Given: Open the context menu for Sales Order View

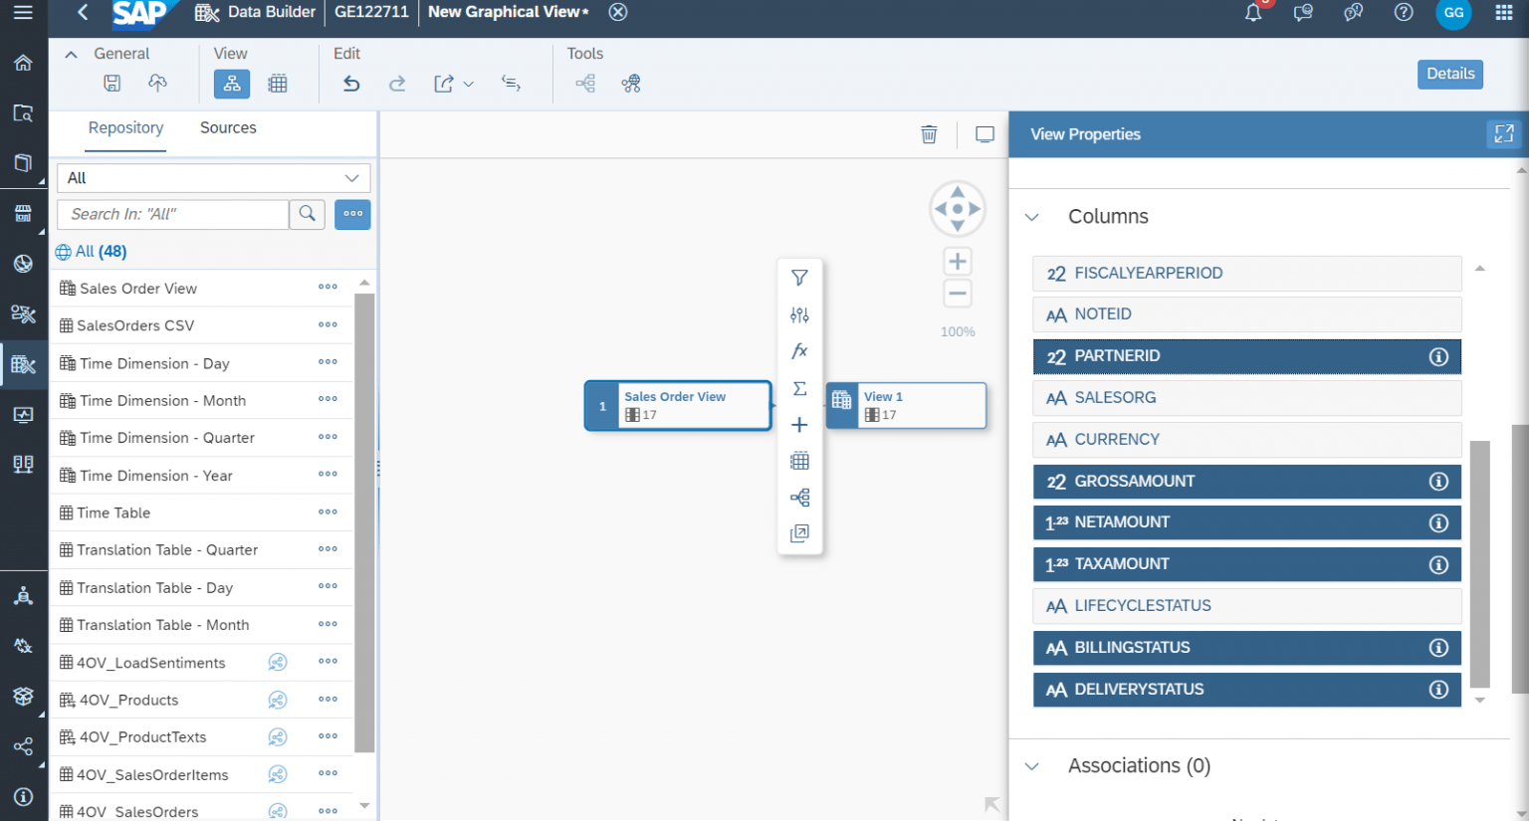Looking at the screenshot, I should point(328,288).
